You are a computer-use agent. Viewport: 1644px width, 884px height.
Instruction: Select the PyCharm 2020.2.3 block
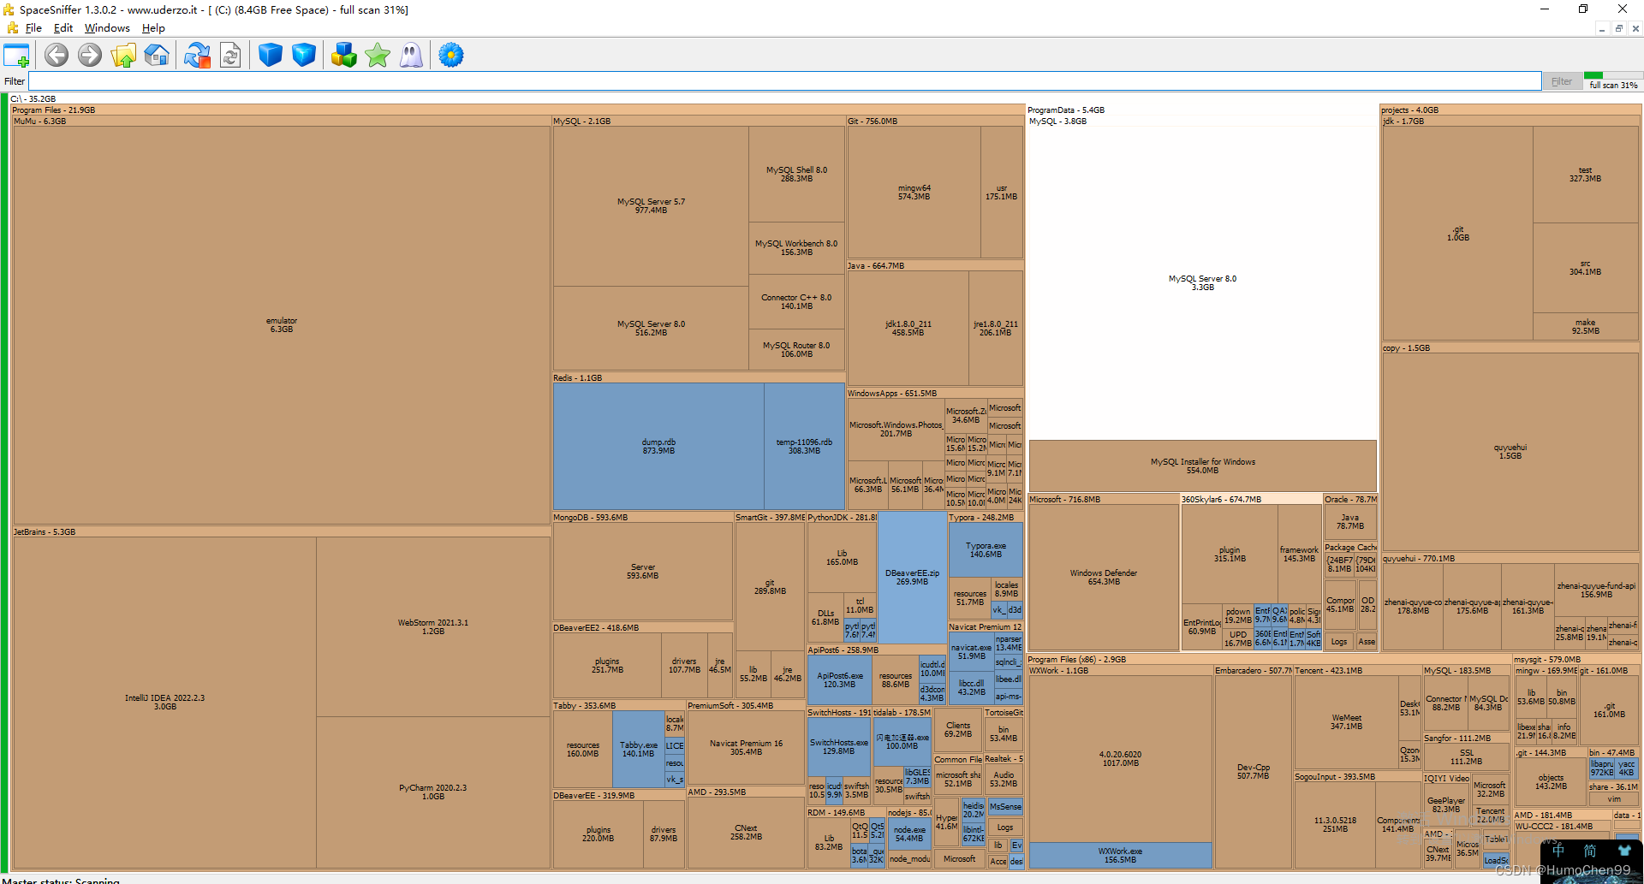[433, 792]
